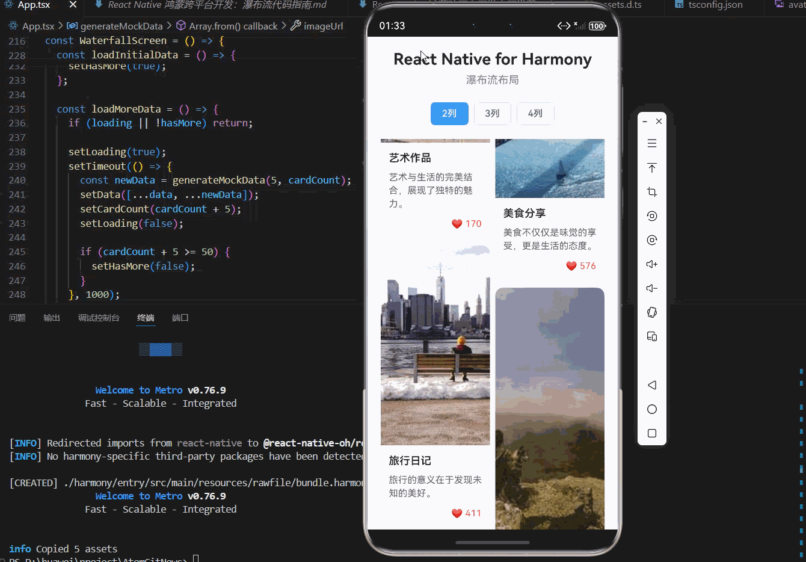
Task: Click the cube icon before Array.from() callback
Action: coord(180,26)
